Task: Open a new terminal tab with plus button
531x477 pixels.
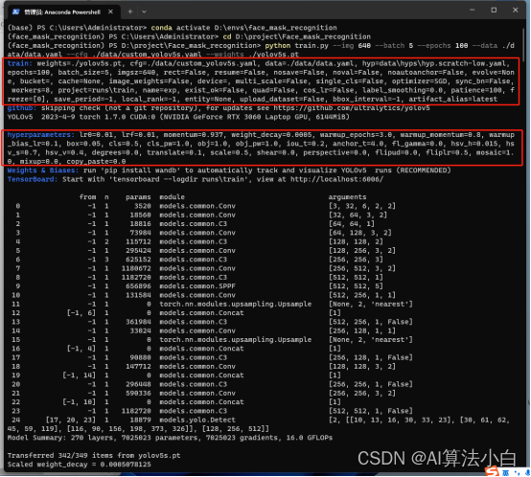Action: pos(130,11)
